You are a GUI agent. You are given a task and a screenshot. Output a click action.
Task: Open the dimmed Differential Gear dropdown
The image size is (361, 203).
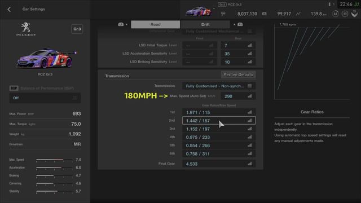pyautogui.click(x=218, y=31)
